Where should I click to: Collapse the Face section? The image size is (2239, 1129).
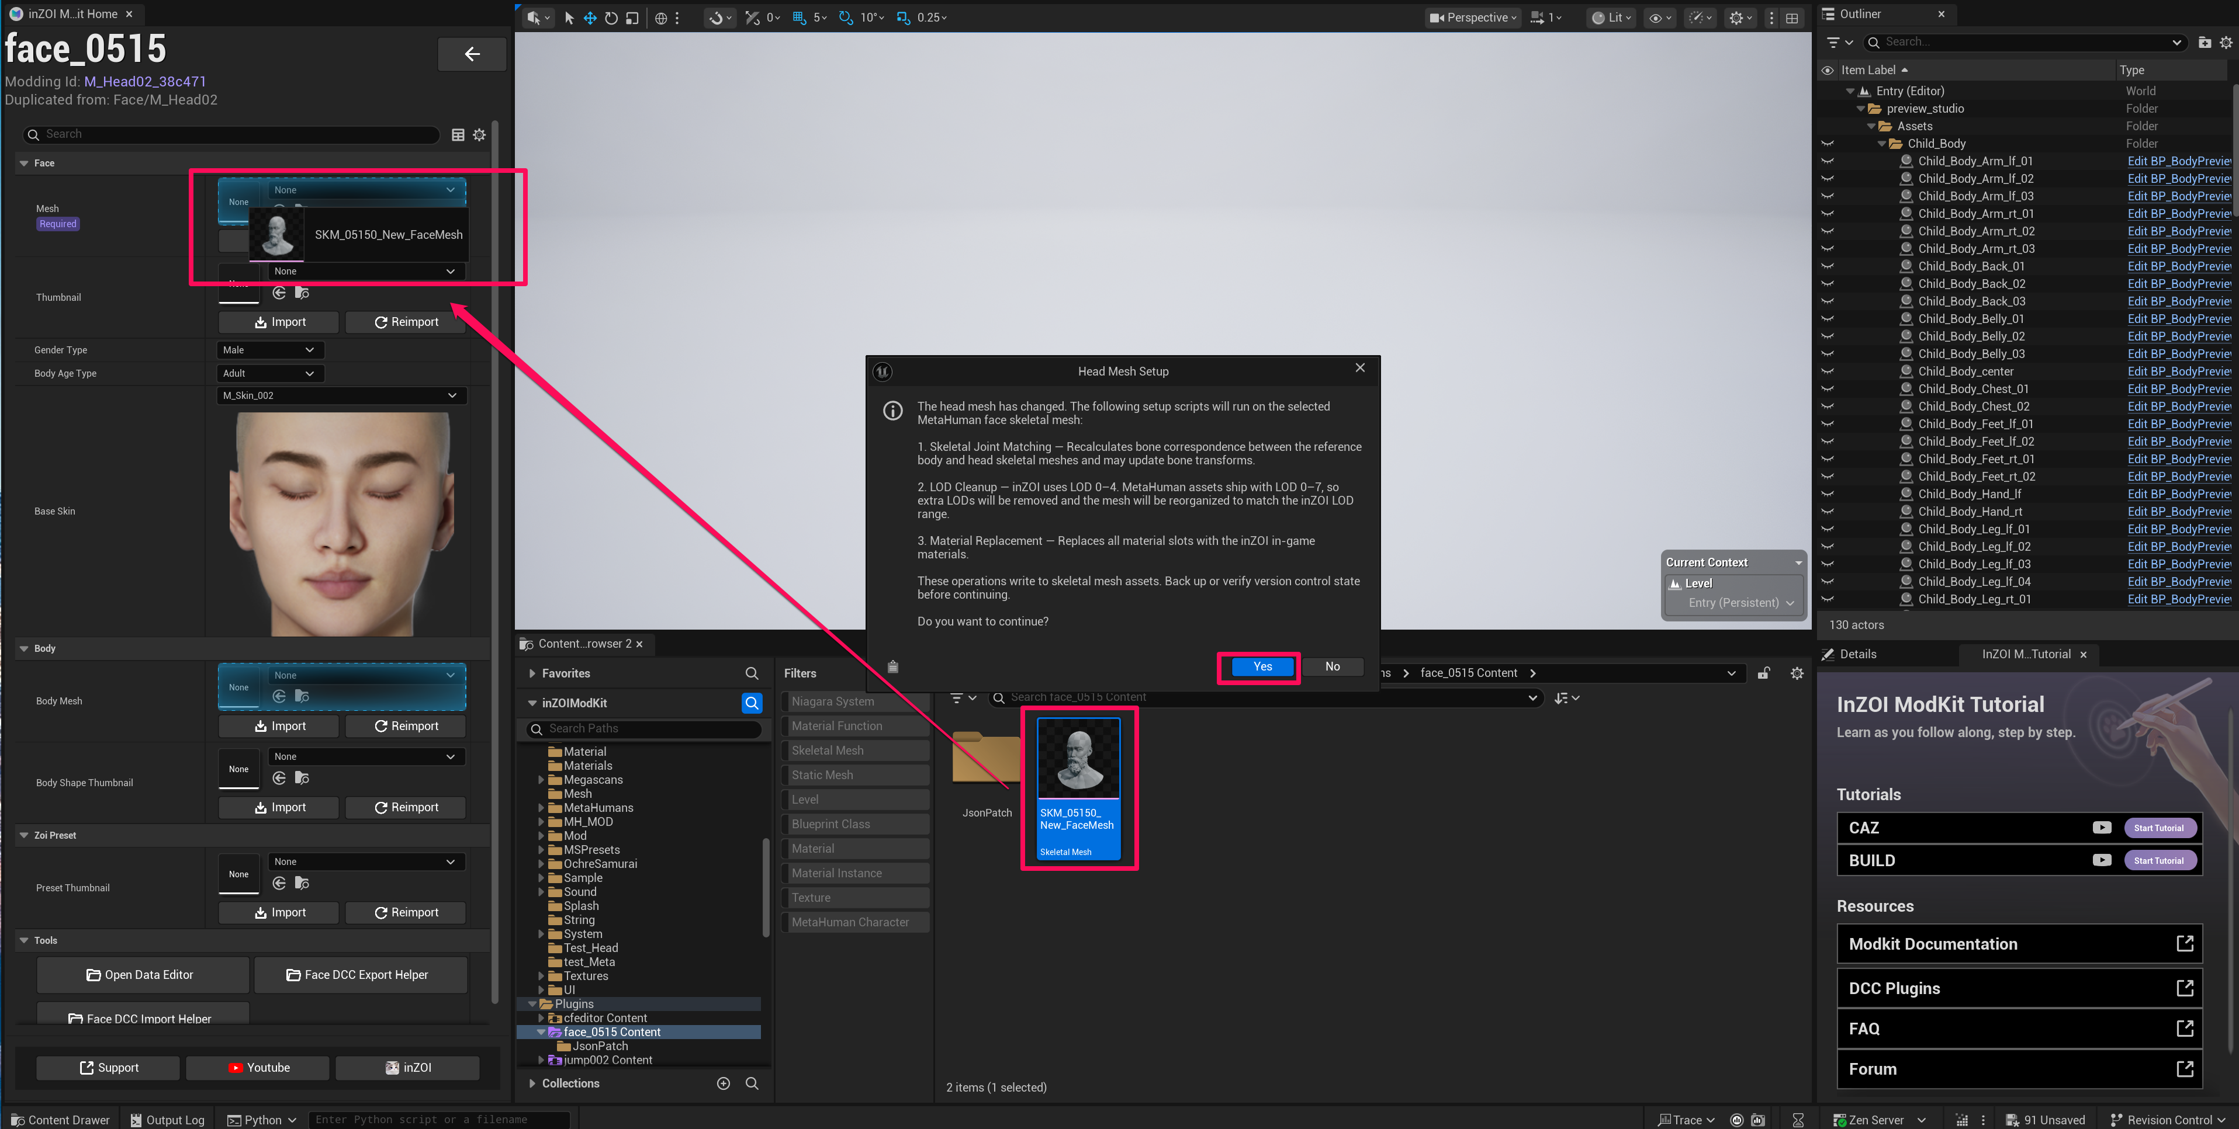(x=25, y=164)
